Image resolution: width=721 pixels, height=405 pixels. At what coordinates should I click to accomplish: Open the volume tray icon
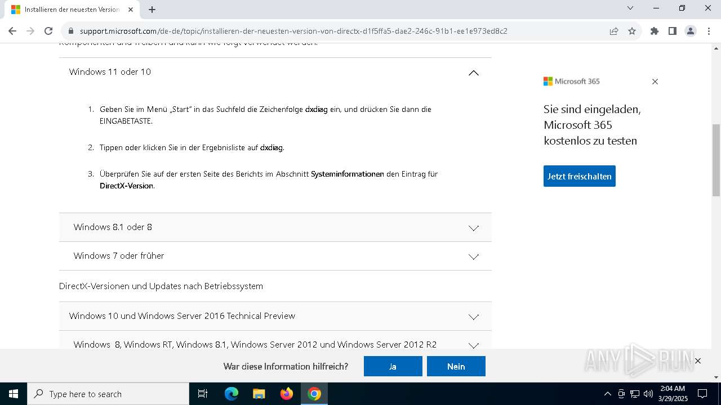coord(648,394)
